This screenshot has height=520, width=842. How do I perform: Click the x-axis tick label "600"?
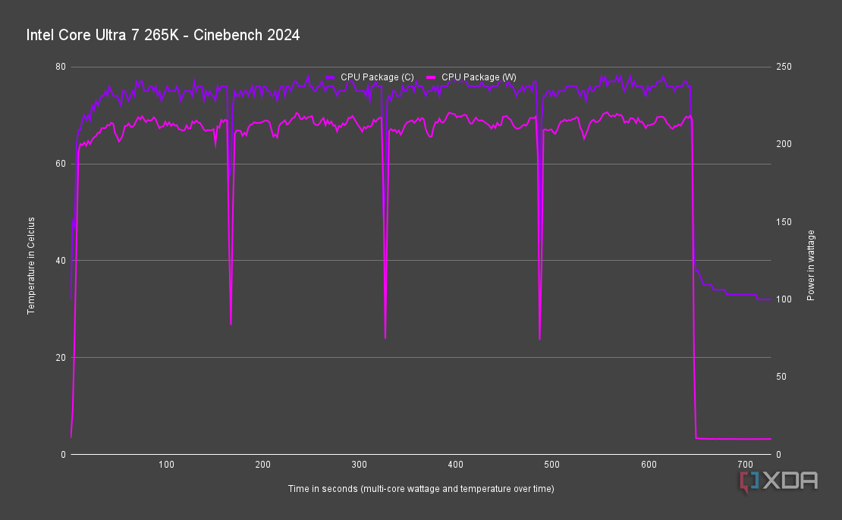click(x=649, y=465)
